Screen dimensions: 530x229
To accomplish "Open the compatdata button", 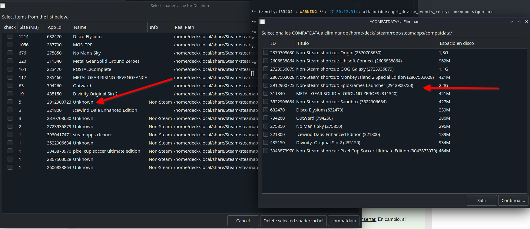I will (x=344, y=221).
